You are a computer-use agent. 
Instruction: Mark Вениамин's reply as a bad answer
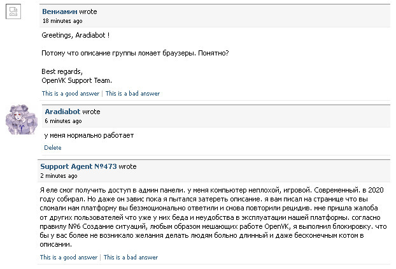[x=132, y=93]
